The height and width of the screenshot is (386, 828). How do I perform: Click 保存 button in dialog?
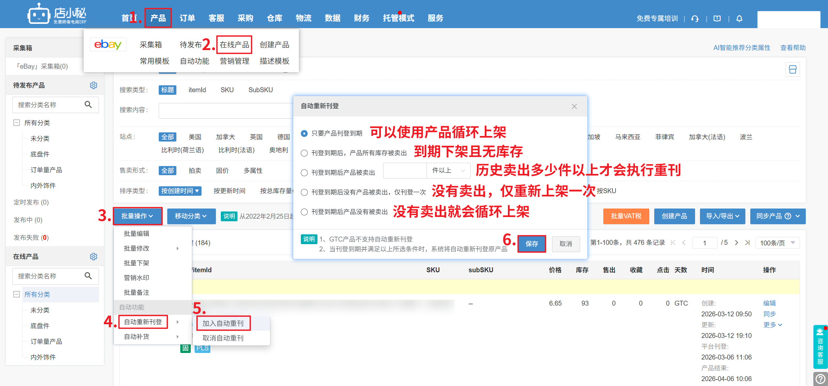pos(531,244)
